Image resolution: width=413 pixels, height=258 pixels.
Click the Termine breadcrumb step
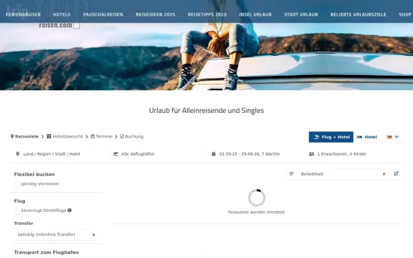pyautogui.click(x=104, y=136)
